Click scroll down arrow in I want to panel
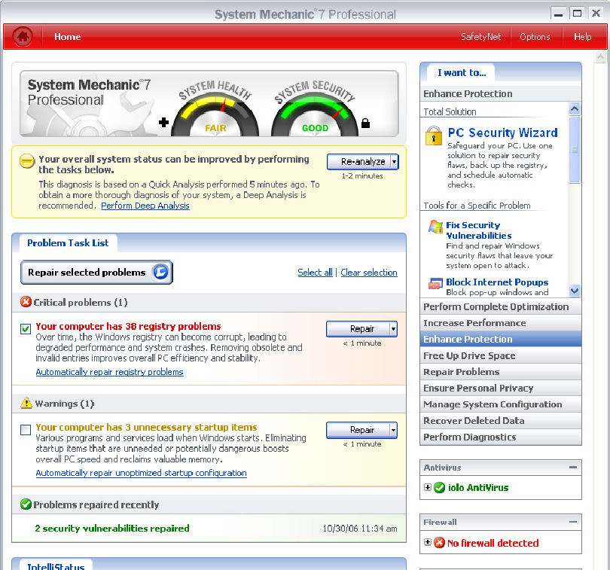The width and height of the screenshot is (610, 570). pyautogui.click(x=574, y=290)
